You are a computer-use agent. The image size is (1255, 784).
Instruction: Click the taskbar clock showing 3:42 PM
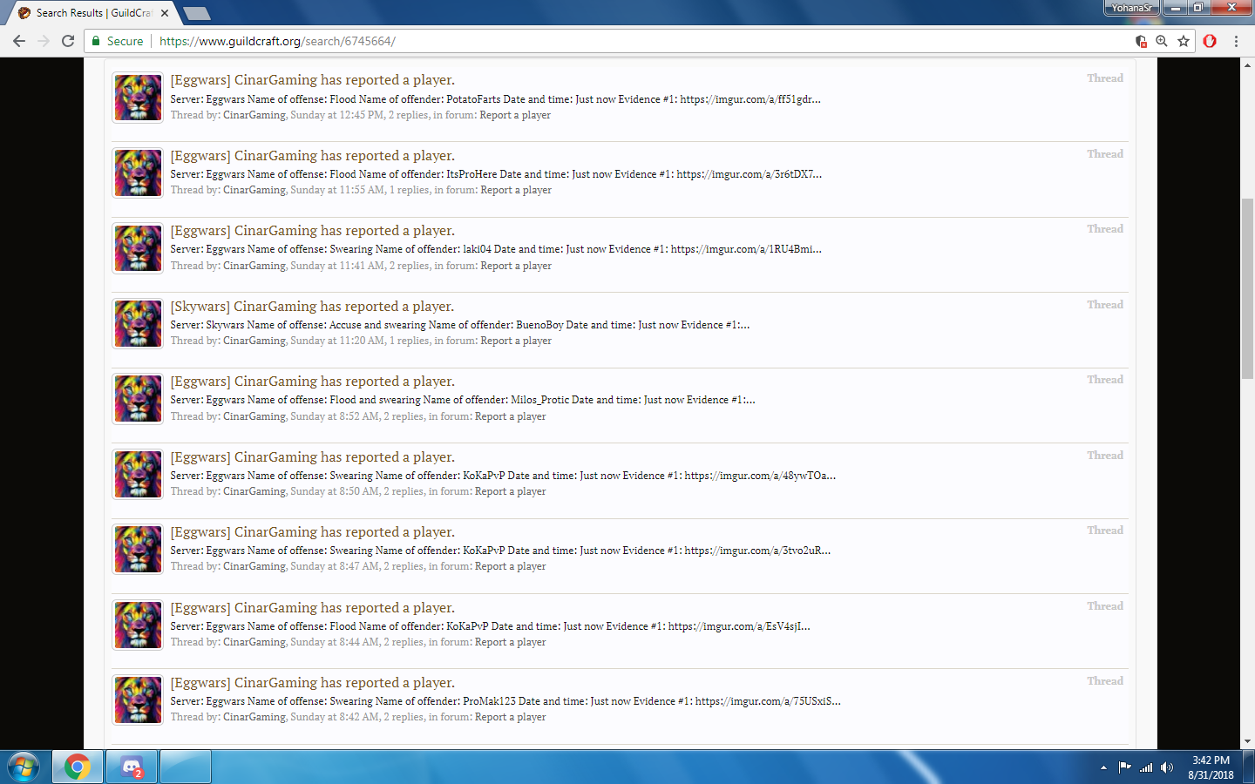point(1211,767)
